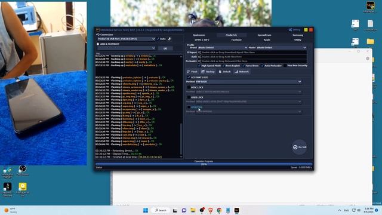The width and height of the screenshot is (382, 215).
Task: Enable the Utilities checkbox at the bottom
Action: (189, 107)
